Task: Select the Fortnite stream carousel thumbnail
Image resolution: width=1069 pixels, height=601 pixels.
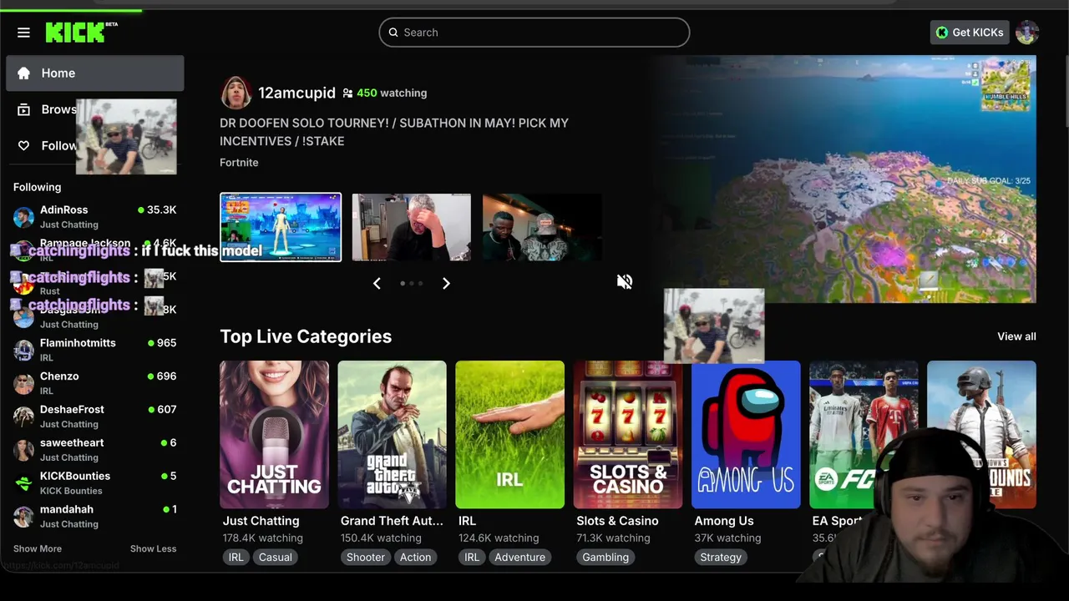Action: (281, 227)
